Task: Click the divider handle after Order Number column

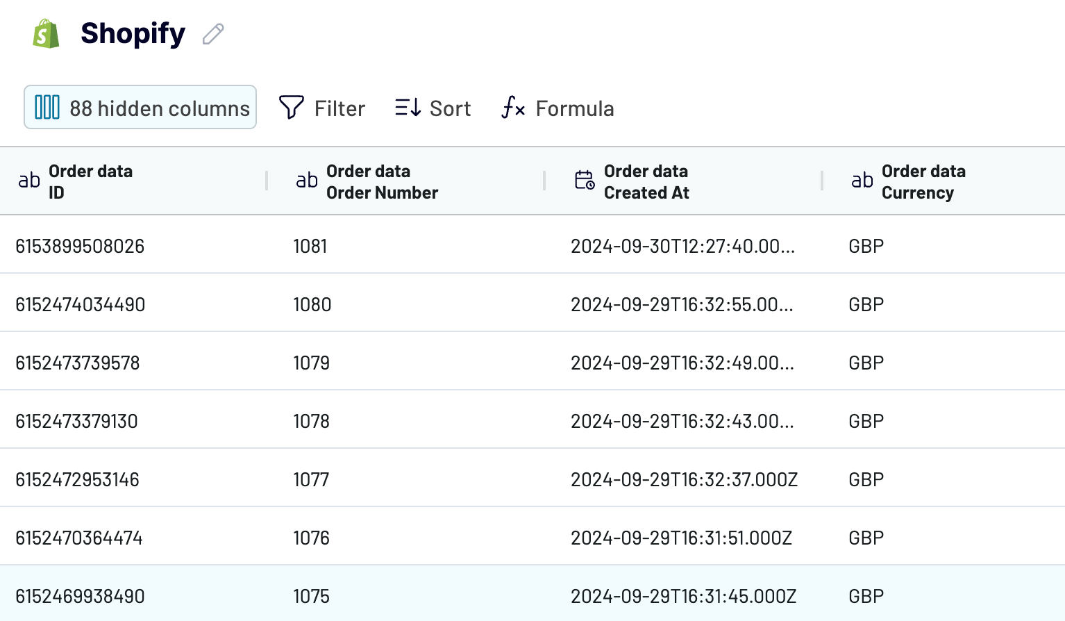Action: click(544, 181)
